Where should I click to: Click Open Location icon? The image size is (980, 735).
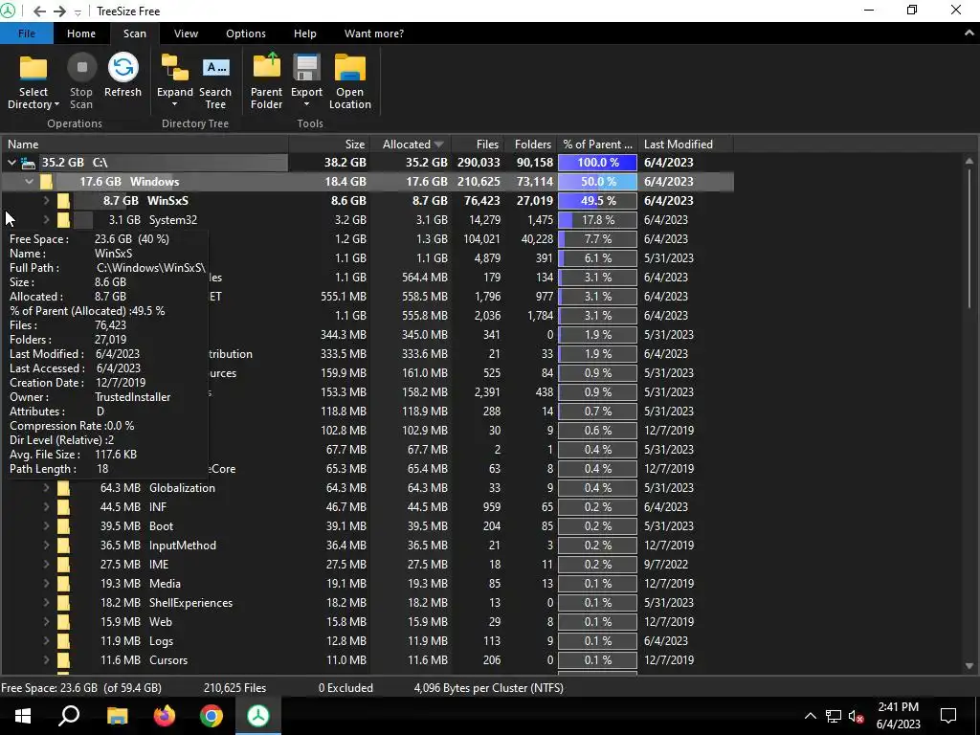[x=350, y=68]
